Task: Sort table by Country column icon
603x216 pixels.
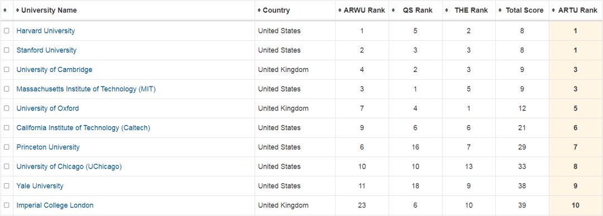Action: coord(260,11)
